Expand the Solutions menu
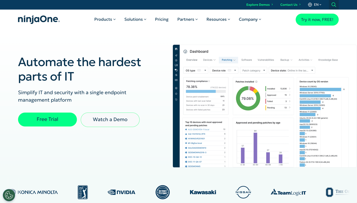The width and height of the screenshot is (357, 203). pos(135,19)
